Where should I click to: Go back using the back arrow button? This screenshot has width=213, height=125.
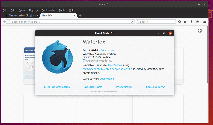click(x=5, y=22)
